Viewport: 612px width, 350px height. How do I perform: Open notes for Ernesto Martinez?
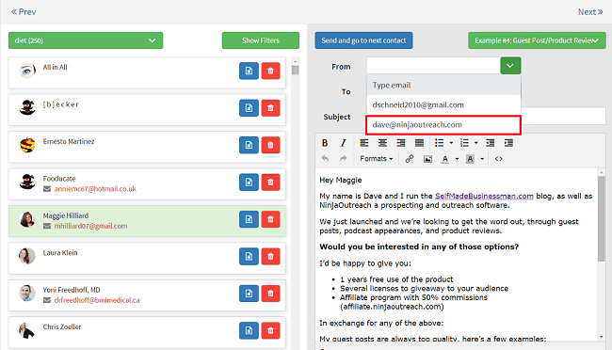[249, 145]
